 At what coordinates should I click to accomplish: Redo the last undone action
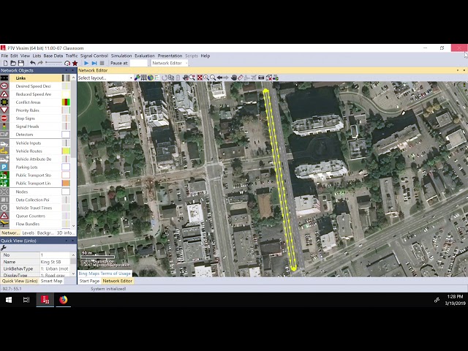pos(40,63)
